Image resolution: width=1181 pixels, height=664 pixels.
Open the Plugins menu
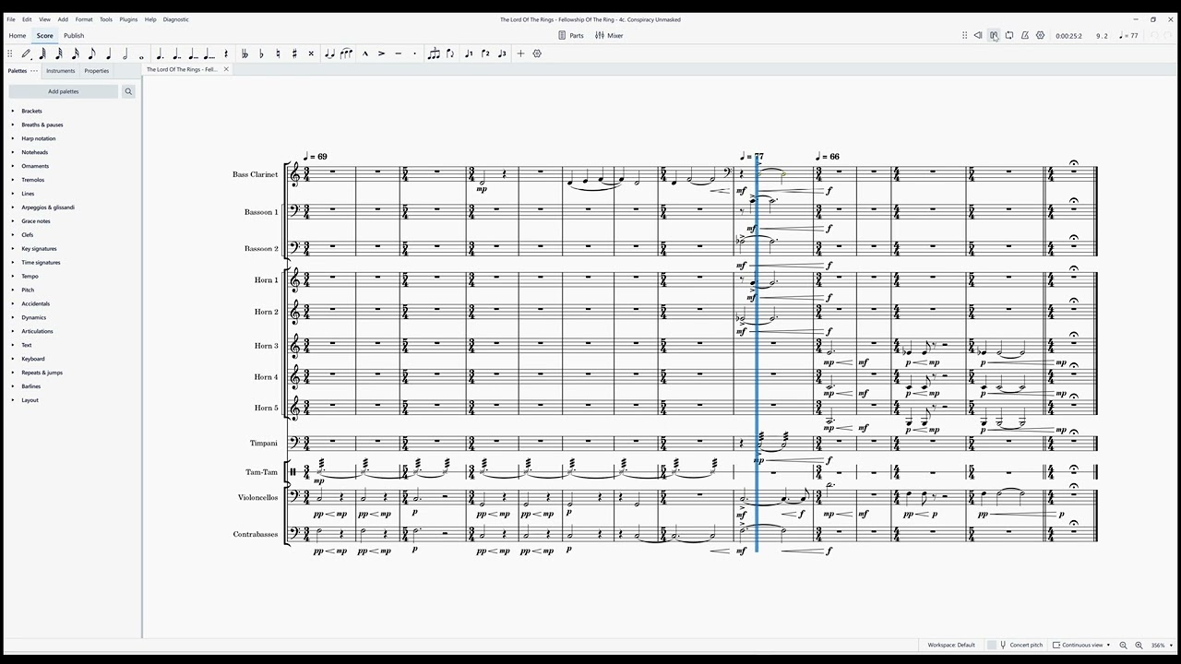coord(128,19)
